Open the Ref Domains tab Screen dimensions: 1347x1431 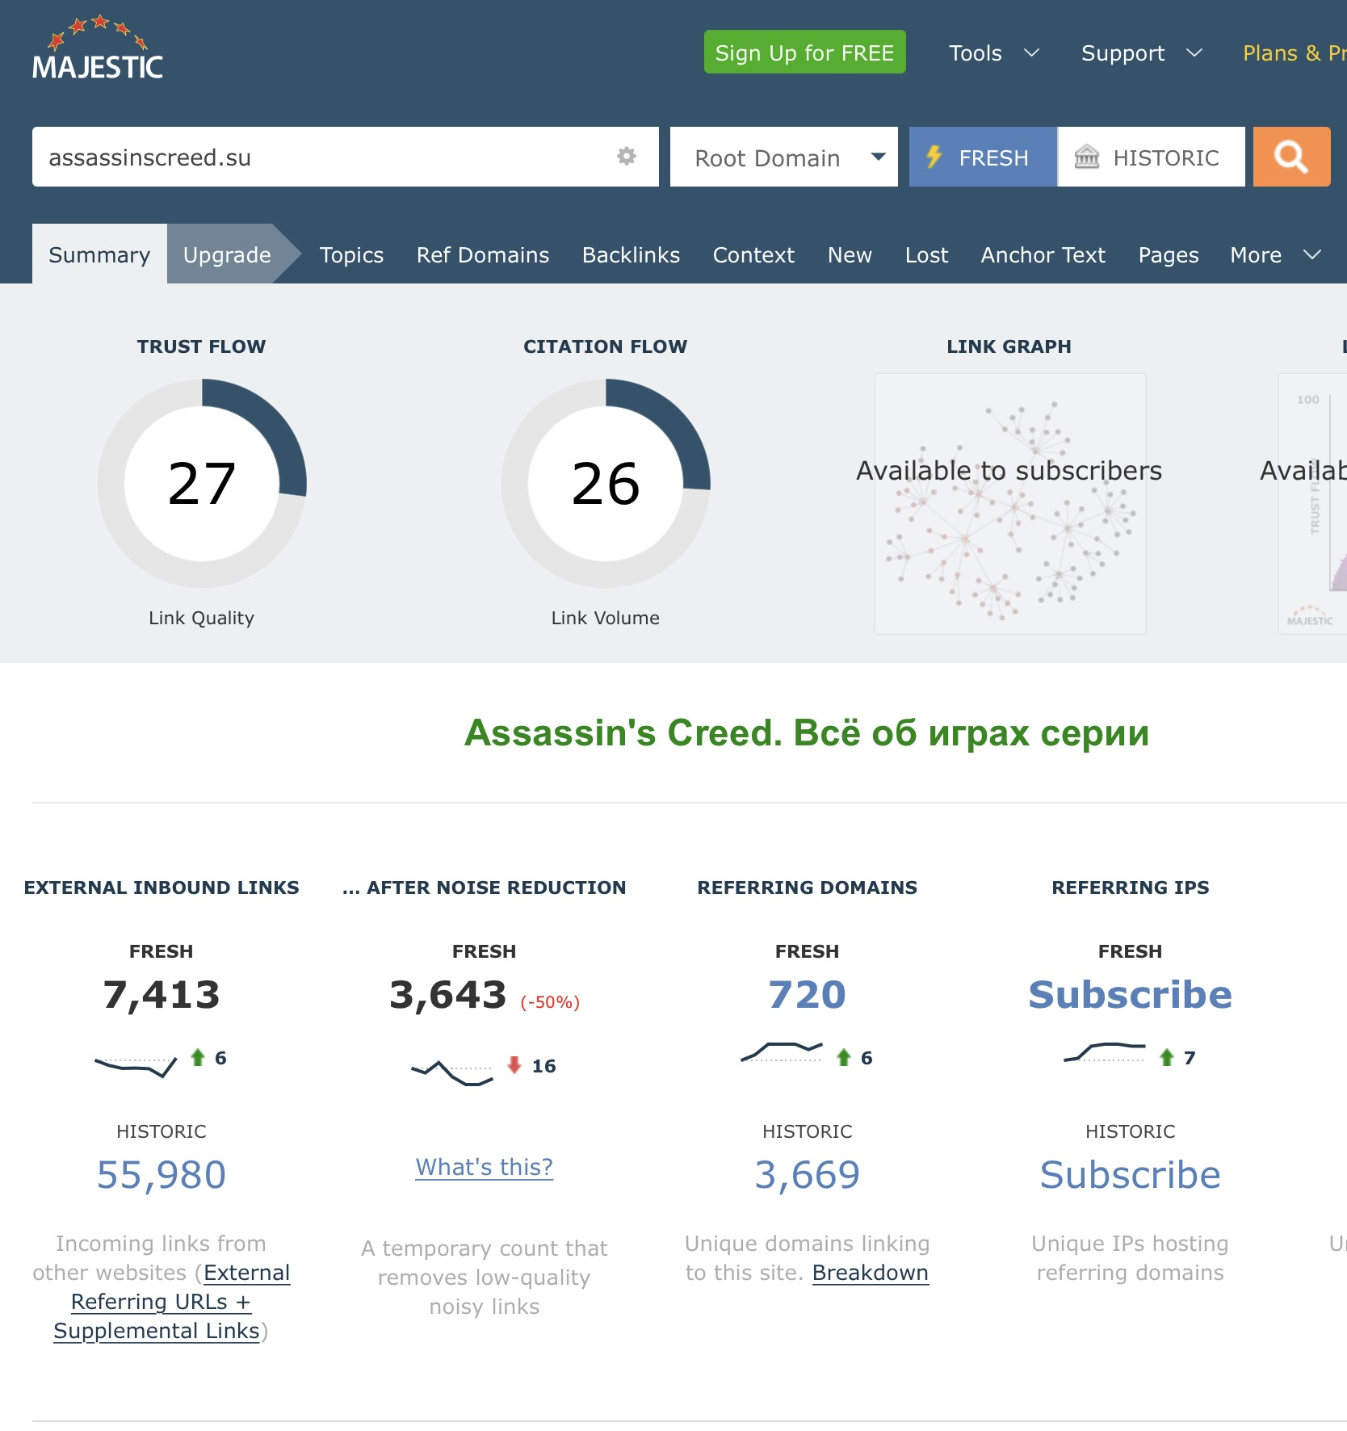pyautogui.click(x=483, y=255)
